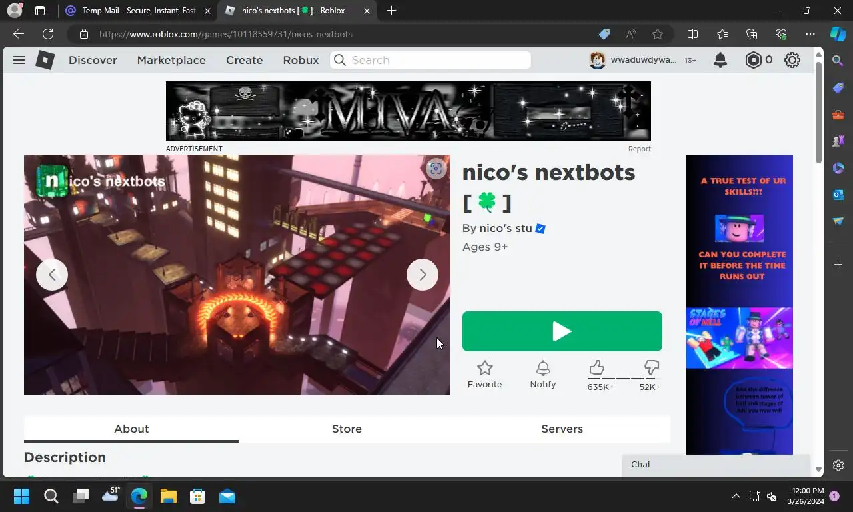
Task: Open the Robux page
Action: click(x=301, y=60)
